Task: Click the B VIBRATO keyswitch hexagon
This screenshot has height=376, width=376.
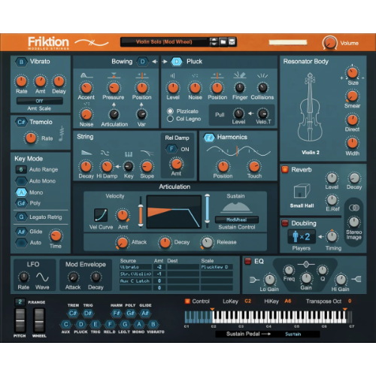Action: click(x=153, y=324)
